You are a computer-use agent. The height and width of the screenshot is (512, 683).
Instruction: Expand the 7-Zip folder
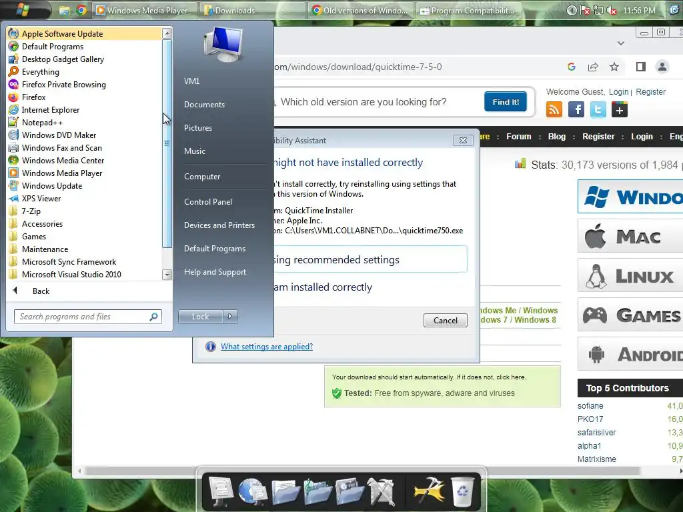pos(84,211)
